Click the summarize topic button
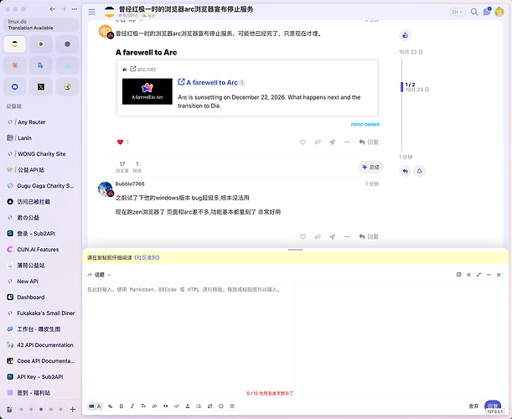The image size is (512, 419). click(370, 168)
